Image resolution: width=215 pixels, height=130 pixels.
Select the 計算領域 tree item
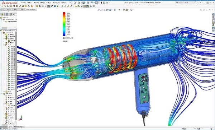coord(10,34)
